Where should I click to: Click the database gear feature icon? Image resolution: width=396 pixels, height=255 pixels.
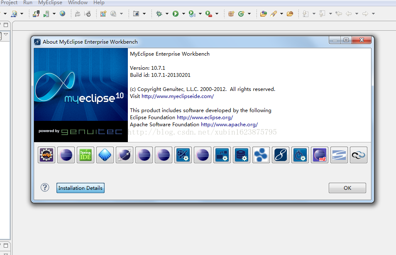coord(242,155)
